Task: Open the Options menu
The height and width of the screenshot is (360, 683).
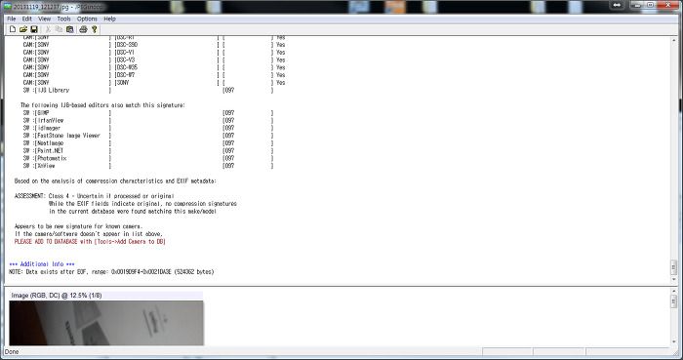Action: point(87,19)
